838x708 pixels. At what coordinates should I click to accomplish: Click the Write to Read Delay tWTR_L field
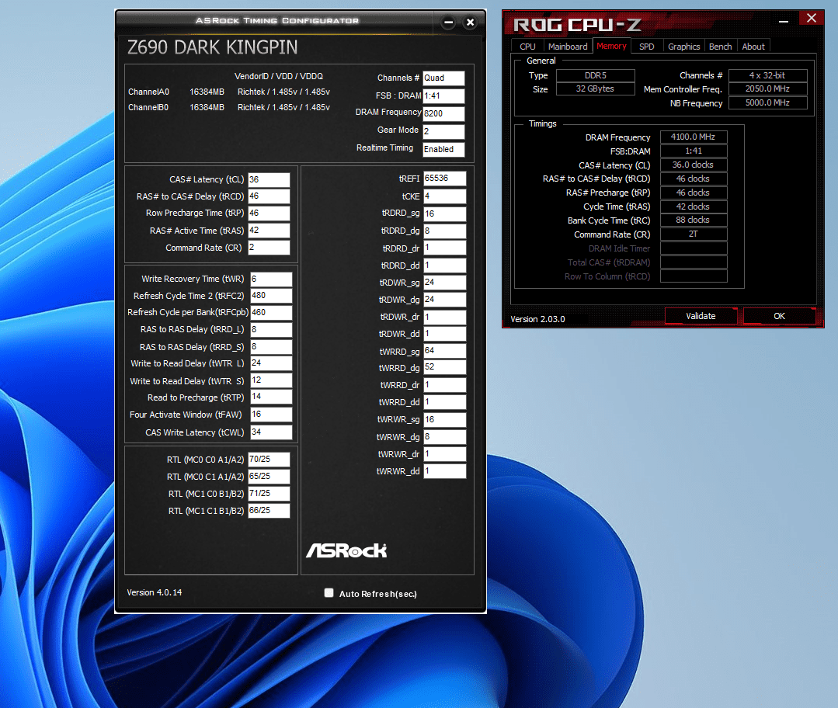click(x=271, y=363)
